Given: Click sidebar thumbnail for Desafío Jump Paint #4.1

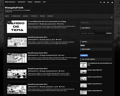Looking at the screenshot, I should point(83,86).
